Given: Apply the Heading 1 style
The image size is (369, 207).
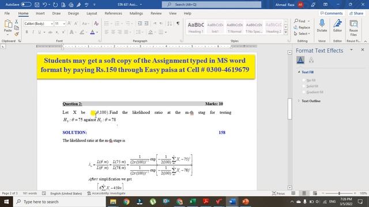Looking at the screenshot, I should 195,27.
